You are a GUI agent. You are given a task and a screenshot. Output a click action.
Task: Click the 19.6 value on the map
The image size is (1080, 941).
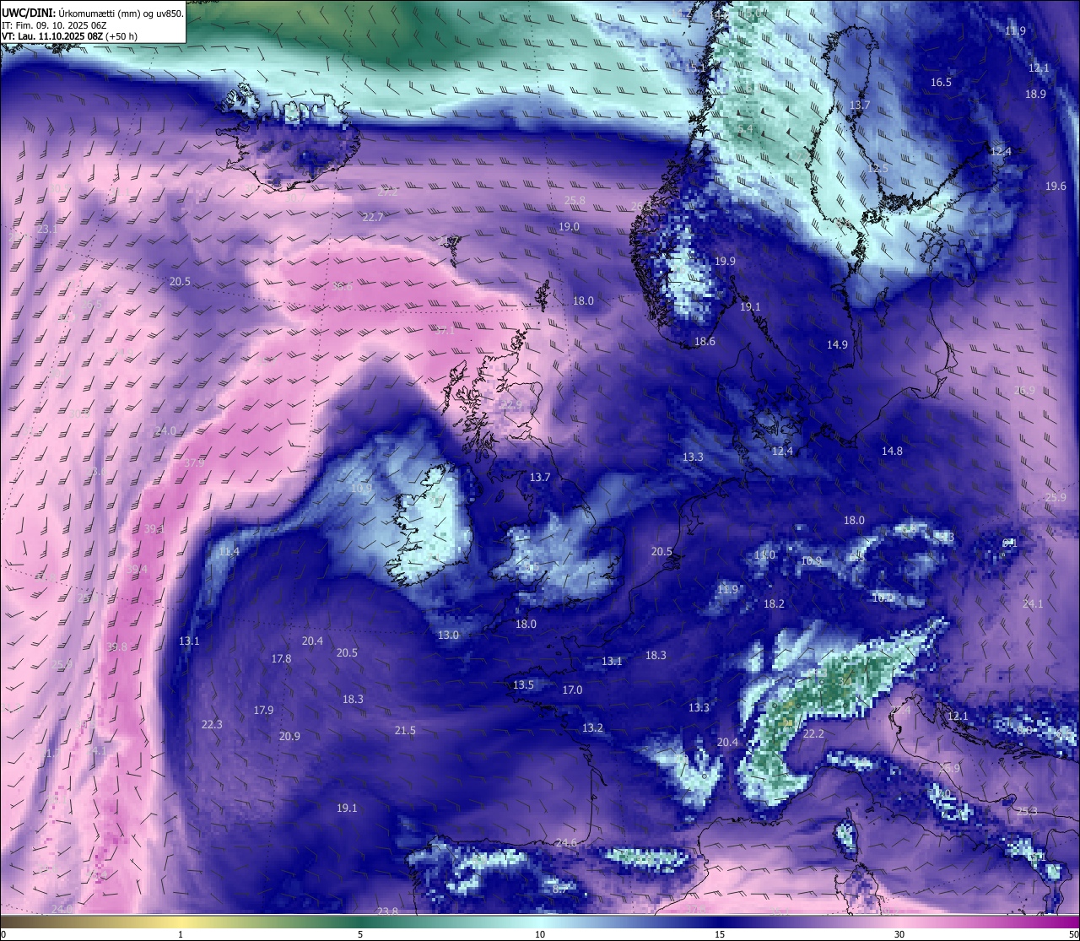(1056, 187)
